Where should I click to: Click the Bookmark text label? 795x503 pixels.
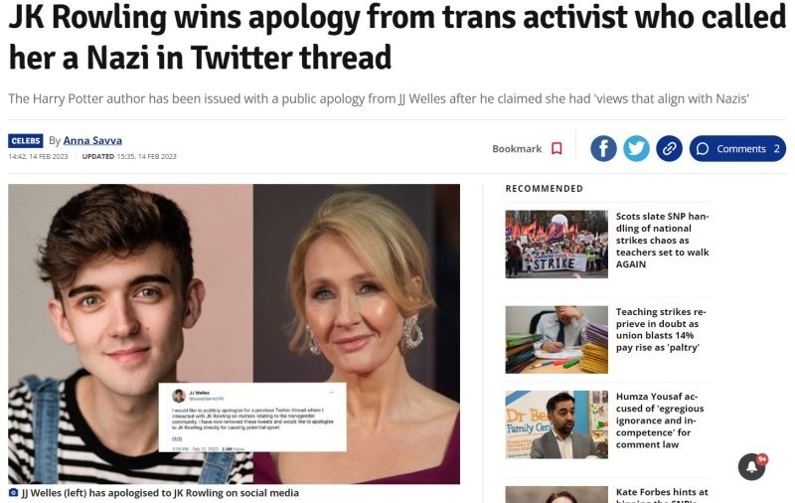click(517, 148)
